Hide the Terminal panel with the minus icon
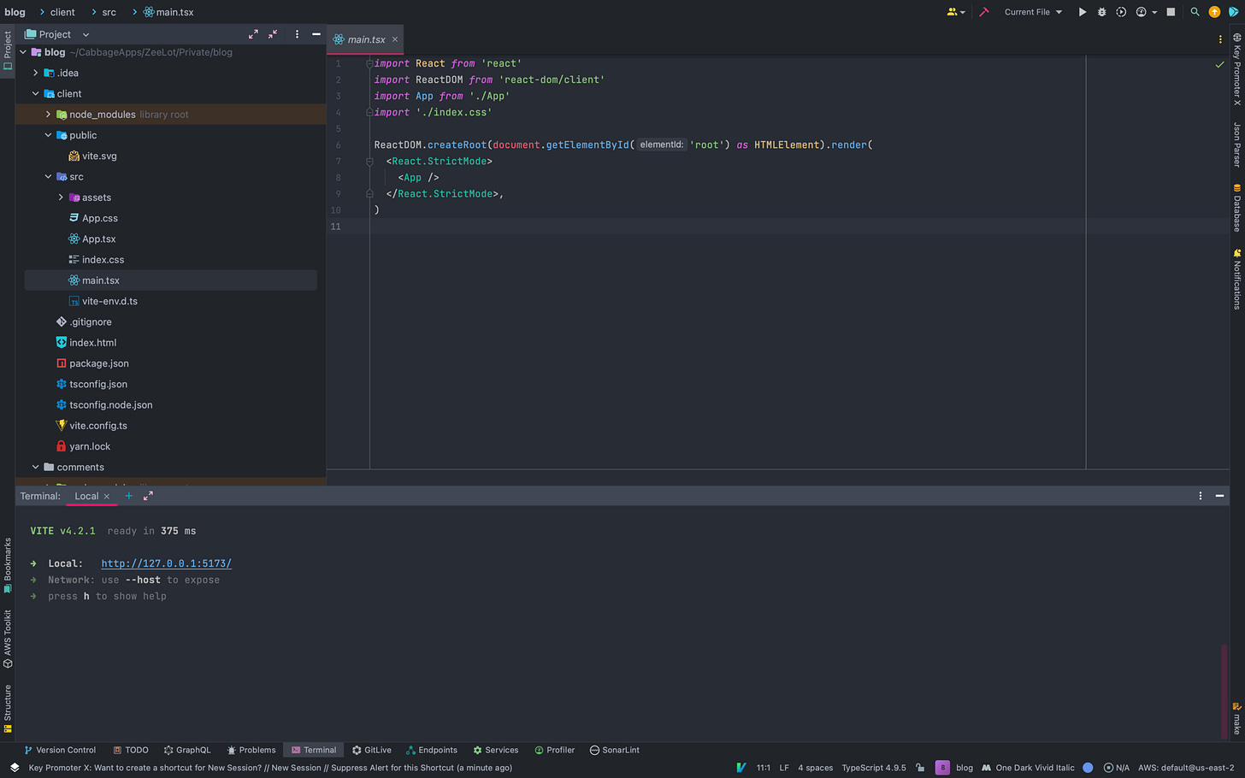Viewport: 1245px width, 778px height. [x=1219, y=496]
